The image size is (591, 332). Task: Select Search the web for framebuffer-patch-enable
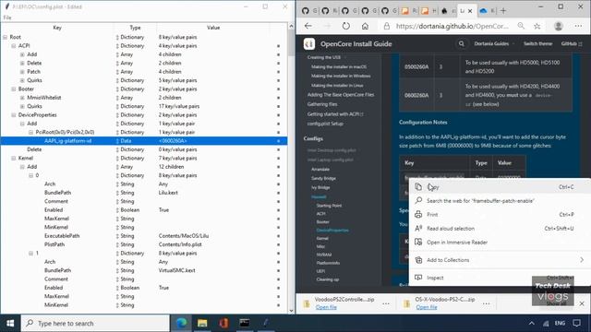pyautogui.click(x=501, y=201)
